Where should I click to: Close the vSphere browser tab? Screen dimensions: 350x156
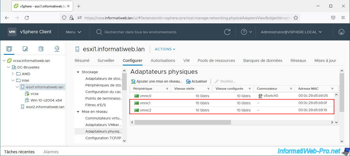(69, 6)
